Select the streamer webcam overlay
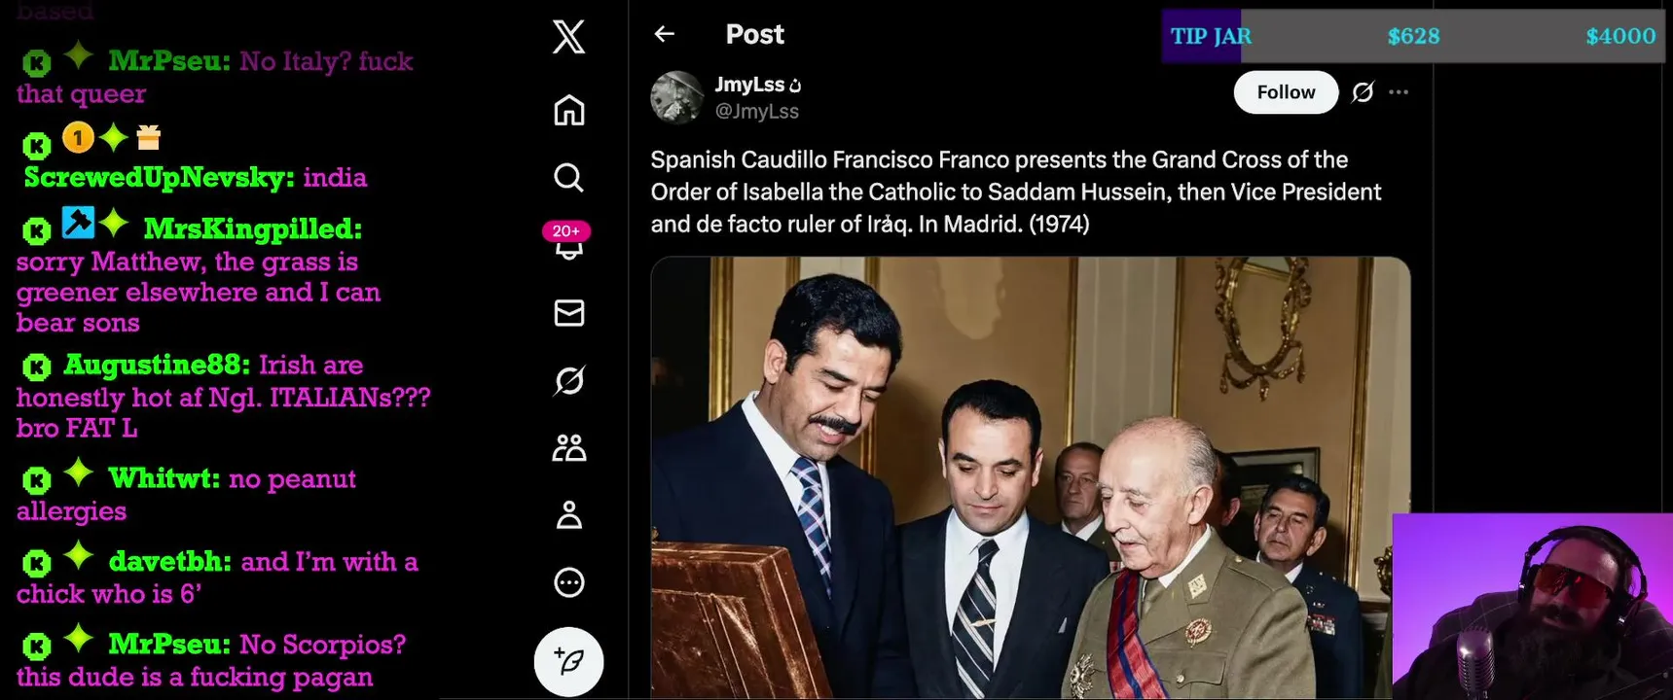This screenshot has width=1673, height=700. [x=1532, y=607]
